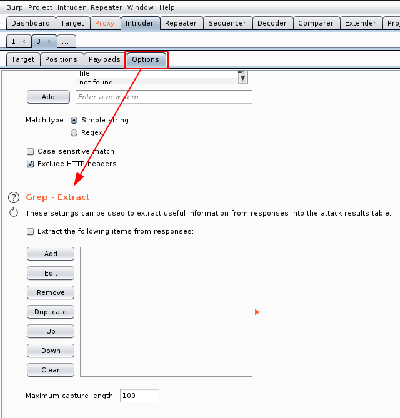The width and height of the screenshot is (400, 418).
Task: Select Intruder attack tab 3
Action: [39, 42]
